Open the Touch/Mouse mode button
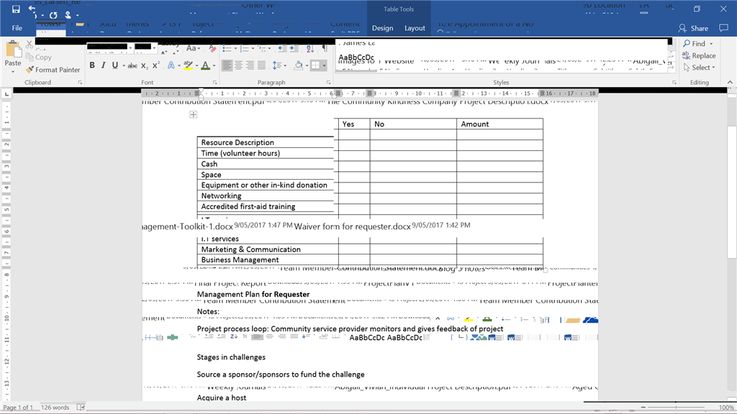 [68, 15]
